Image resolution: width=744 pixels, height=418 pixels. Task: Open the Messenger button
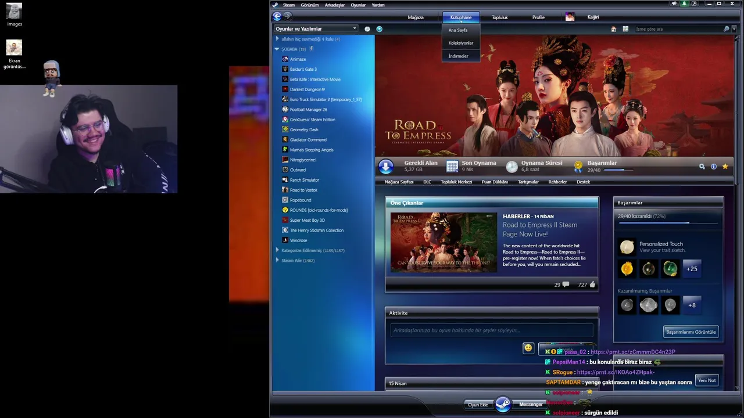(531, 405)
